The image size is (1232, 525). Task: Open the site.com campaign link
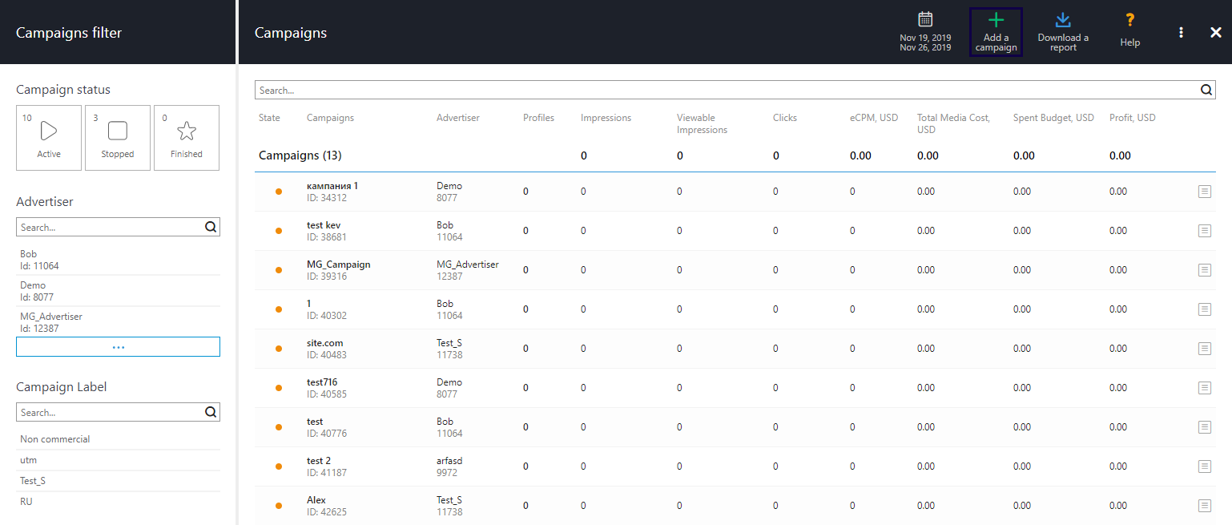point(324,343)
